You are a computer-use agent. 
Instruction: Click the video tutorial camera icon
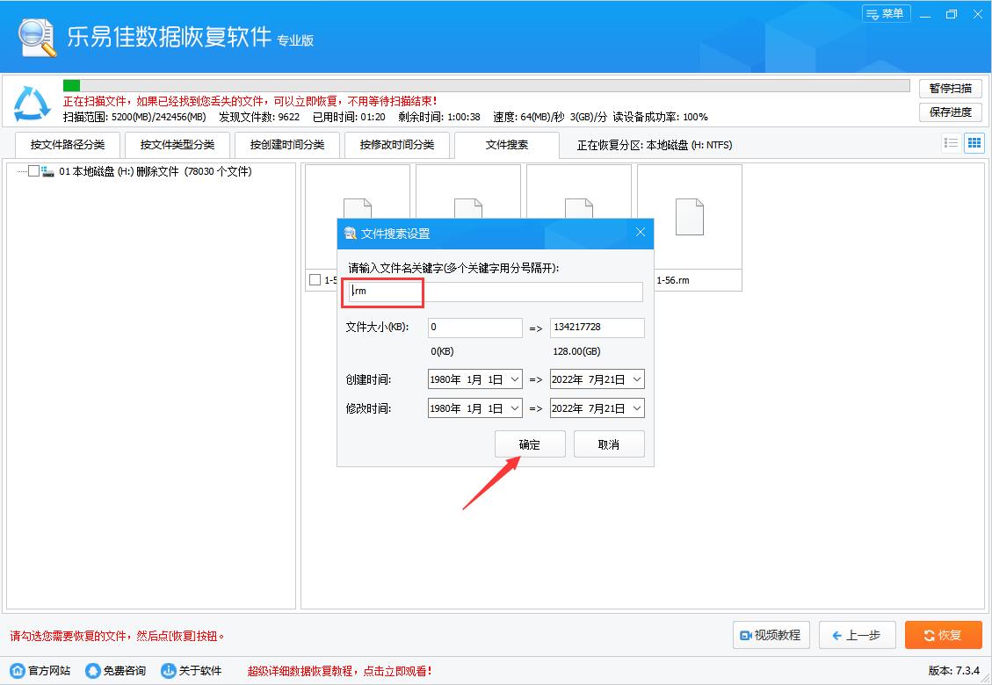point(746,634)
